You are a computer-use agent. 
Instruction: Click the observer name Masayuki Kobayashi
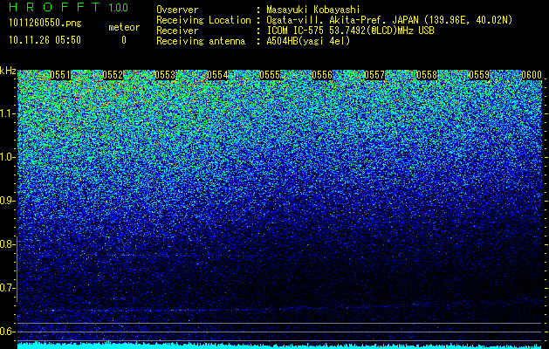(x=313, y=10)
